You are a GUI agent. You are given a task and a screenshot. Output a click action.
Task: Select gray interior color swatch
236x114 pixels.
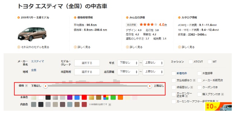(34, 104)
